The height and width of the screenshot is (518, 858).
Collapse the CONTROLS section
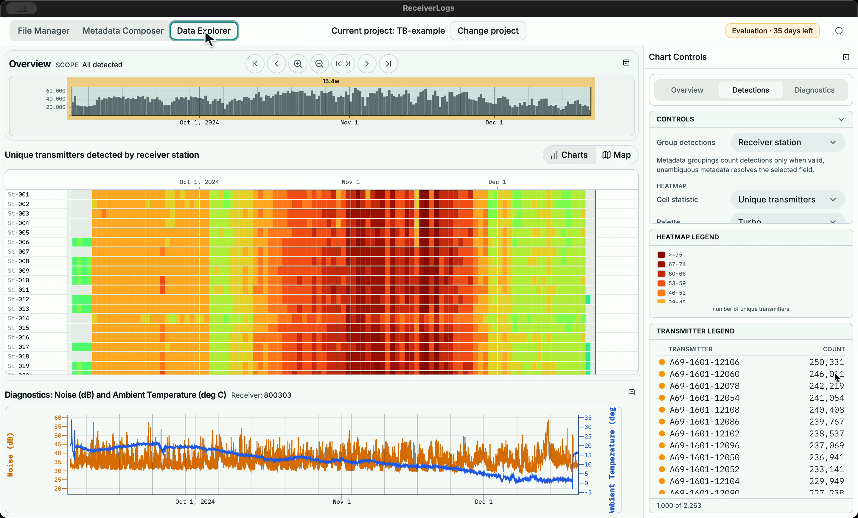point(841,119)
